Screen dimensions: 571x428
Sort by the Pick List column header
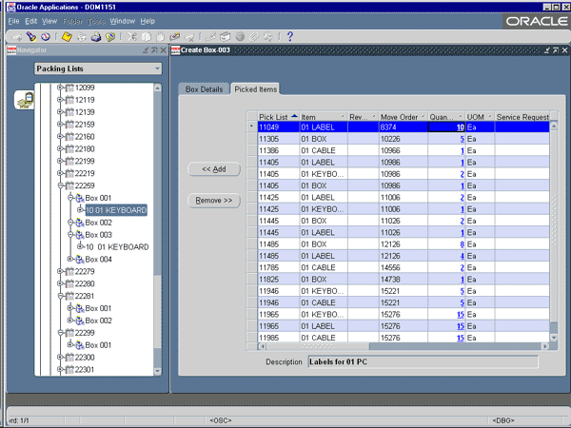coord(274,116)
